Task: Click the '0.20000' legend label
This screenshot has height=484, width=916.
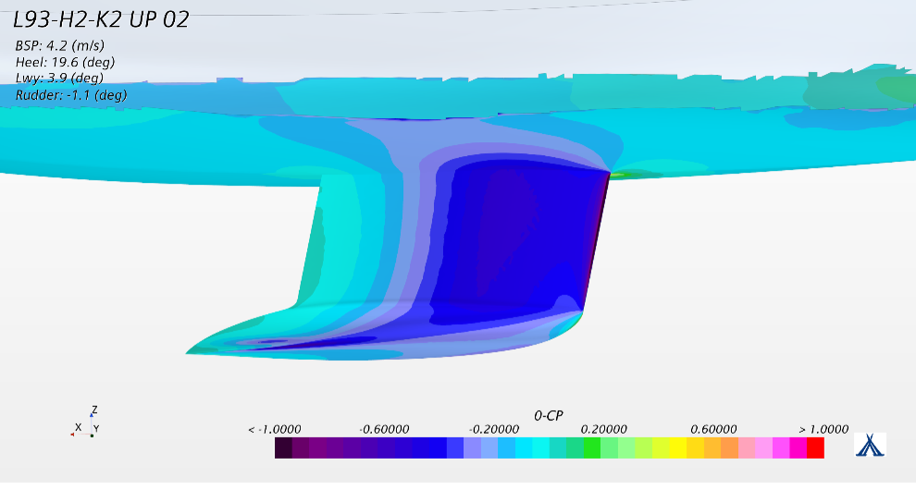Action: point(604,430)
